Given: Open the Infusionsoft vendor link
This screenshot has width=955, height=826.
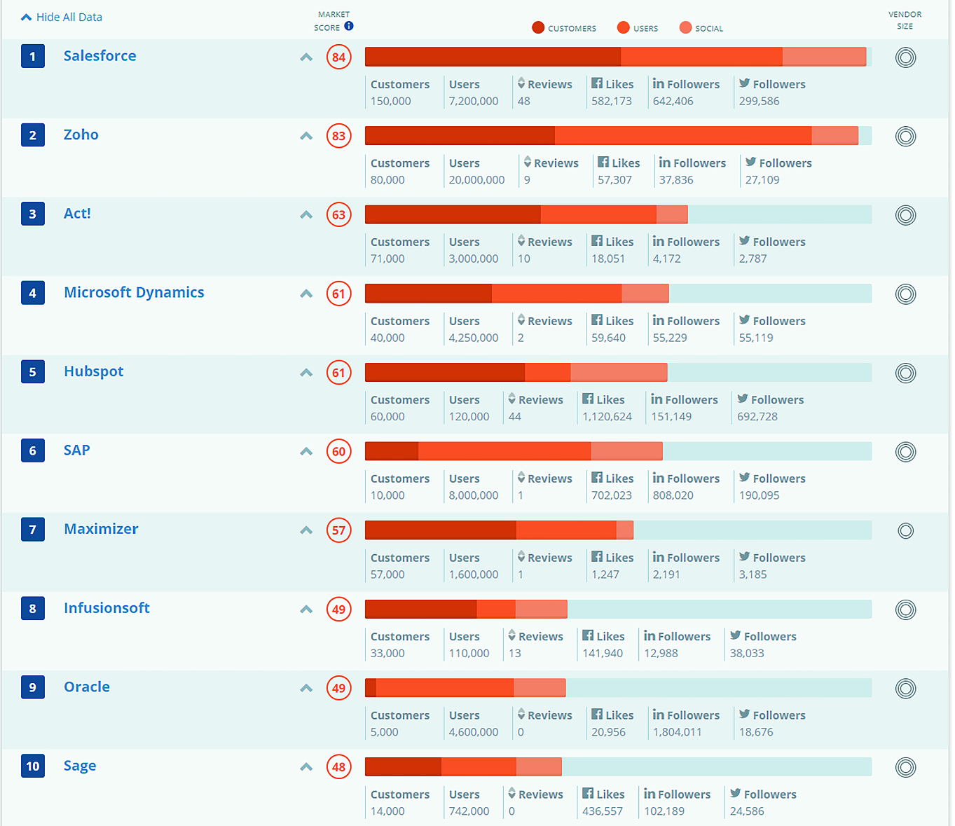Looking at the screenshot, I should pyautogui.click(x=107, y=608).
